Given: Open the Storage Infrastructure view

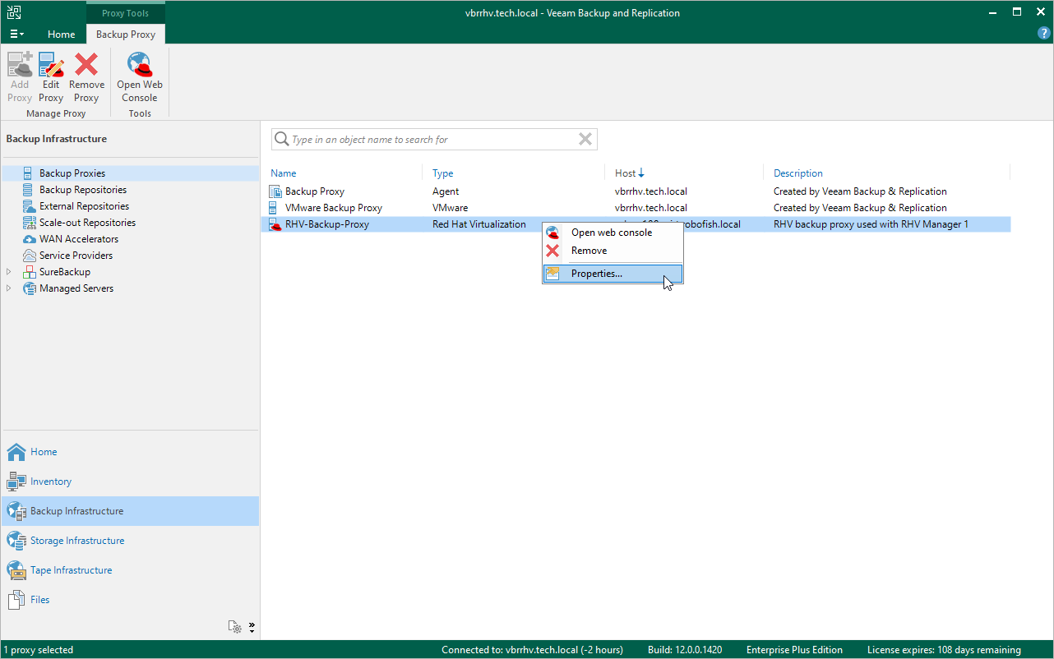Looking at the screenshot, I should pyautogui.click(x=77, y=541).
